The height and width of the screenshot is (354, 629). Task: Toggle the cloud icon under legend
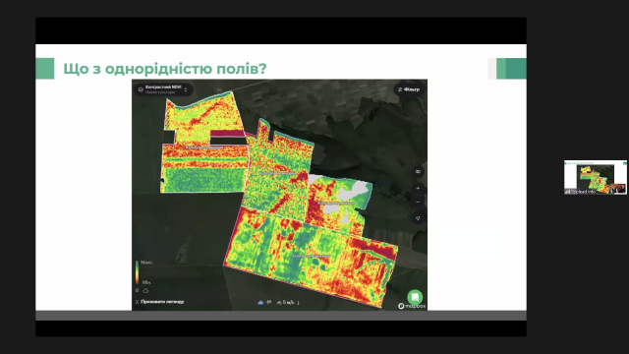click(145, 290)
